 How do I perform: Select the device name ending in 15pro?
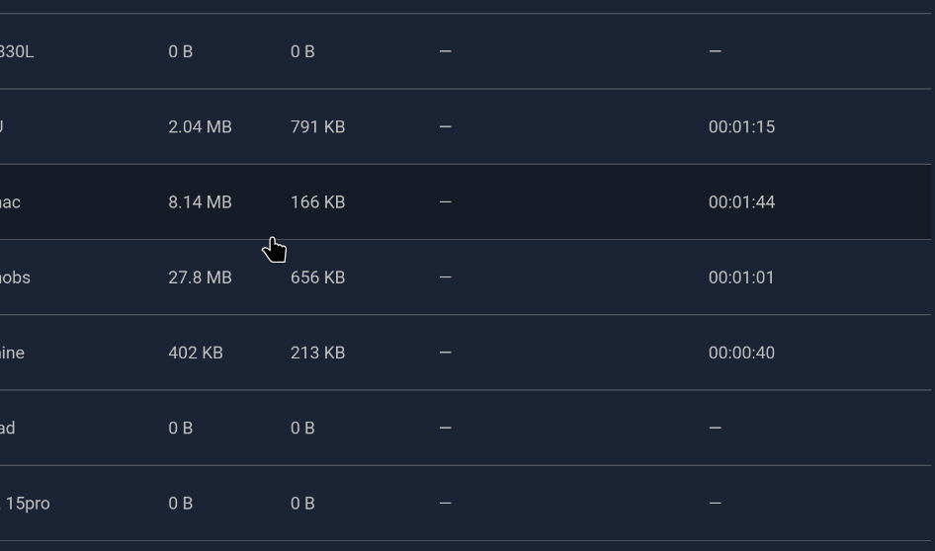point(27,504)
